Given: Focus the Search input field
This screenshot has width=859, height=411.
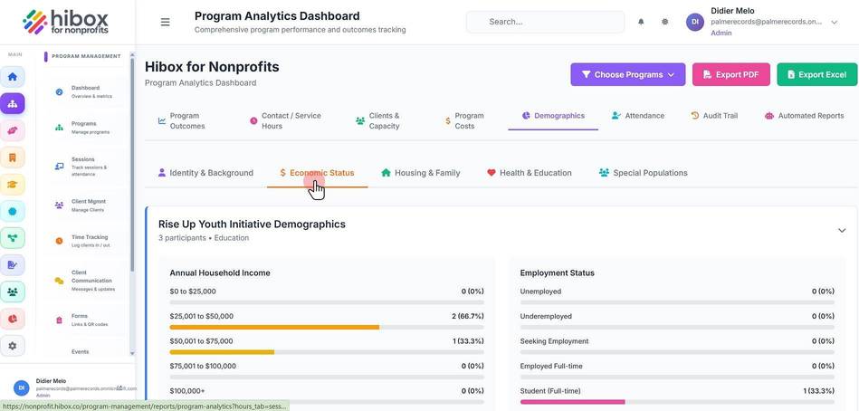Looking at the screenshot, I should click(x=545, y=22).
